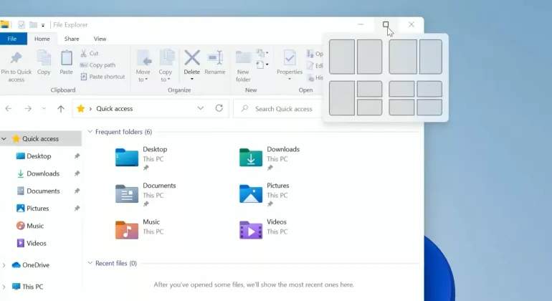Switch to the Share ribbon tab

(72, 39)
